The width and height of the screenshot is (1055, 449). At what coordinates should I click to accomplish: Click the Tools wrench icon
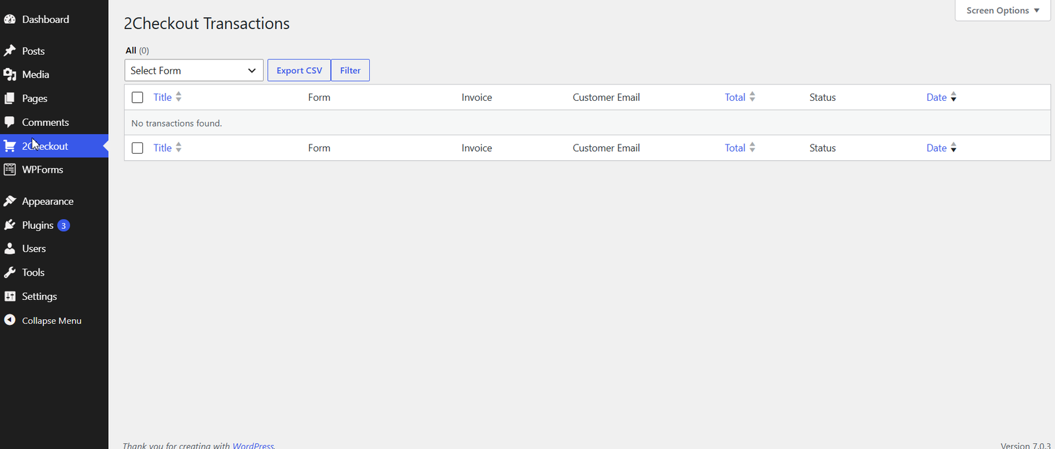coord(10,272)
